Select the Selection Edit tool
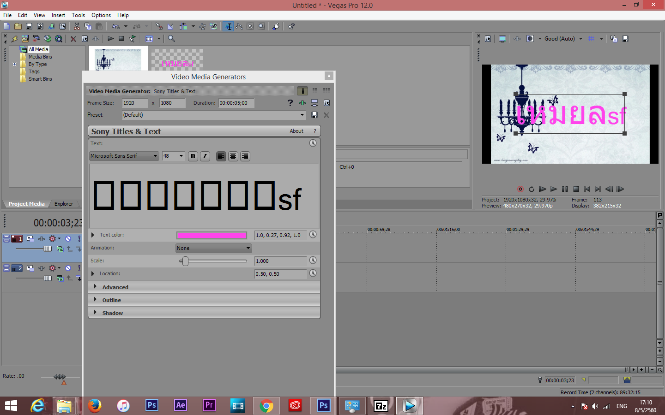Viewport: 665px width, 415px height. (x=250, y=26)
